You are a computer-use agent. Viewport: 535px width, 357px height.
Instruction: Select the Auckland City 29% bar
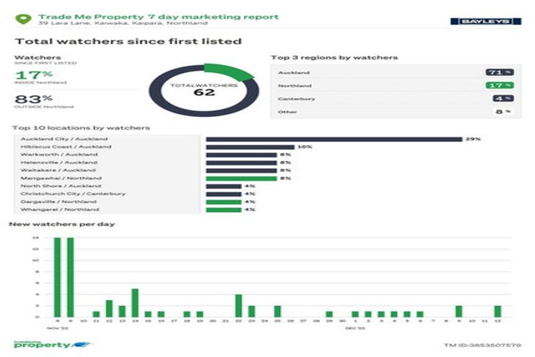click(x=334, y=139)
